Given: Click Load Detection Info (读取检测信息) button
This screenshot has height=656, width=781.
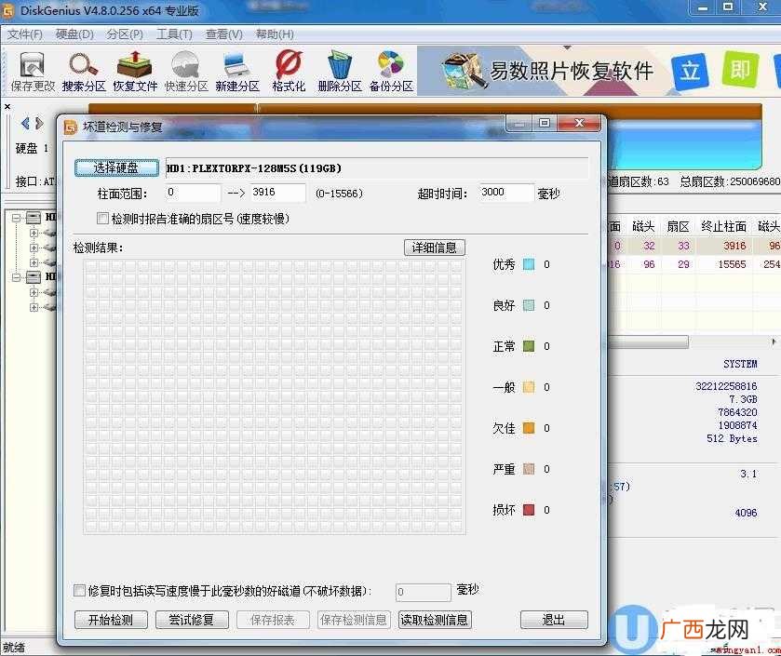Looking at the screenshot, I should click(435, 620).
